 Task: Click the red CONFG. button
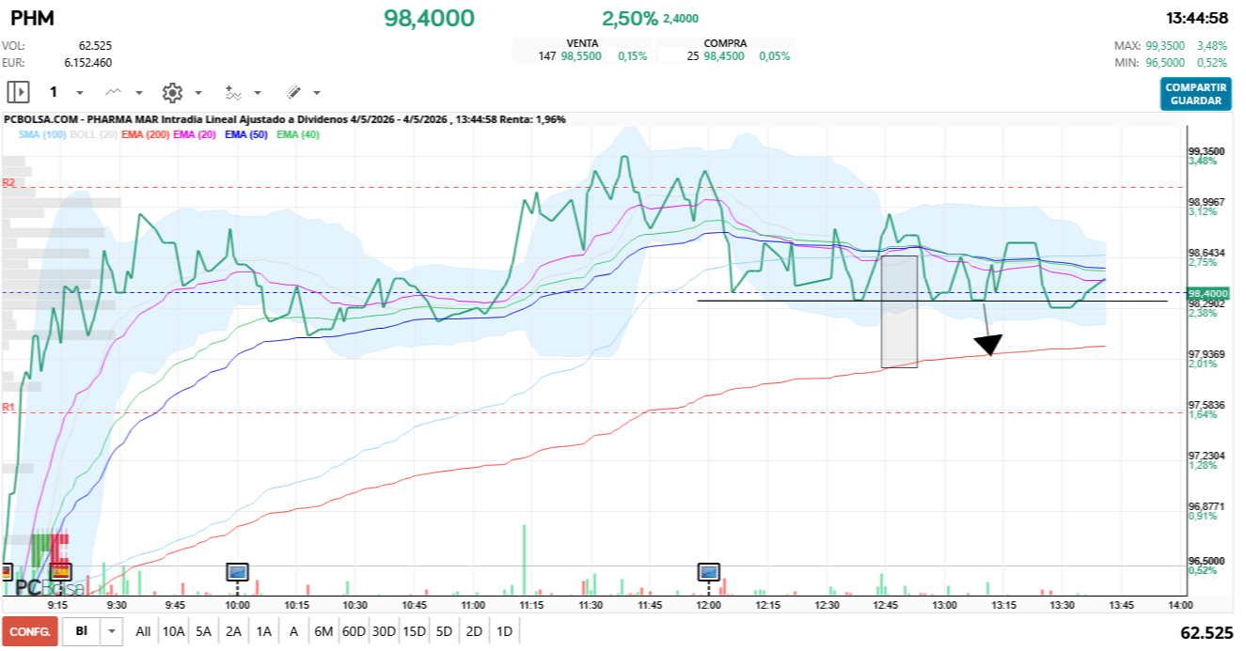[x=30, y=631]
